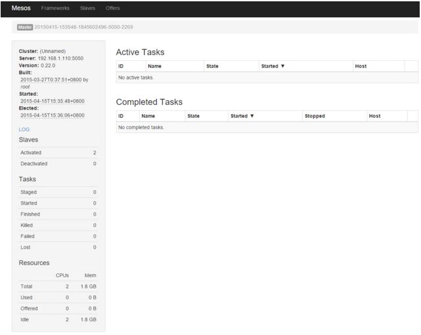This screenshot has height=335, width=421.
Task: Sort Completed Tasks by Host column
Action: click(374, 116)
